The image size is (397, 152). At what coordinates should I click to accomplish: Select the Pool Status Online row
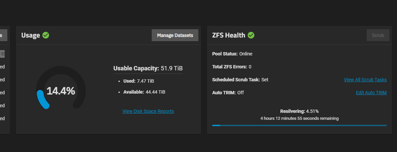[232, 54]
